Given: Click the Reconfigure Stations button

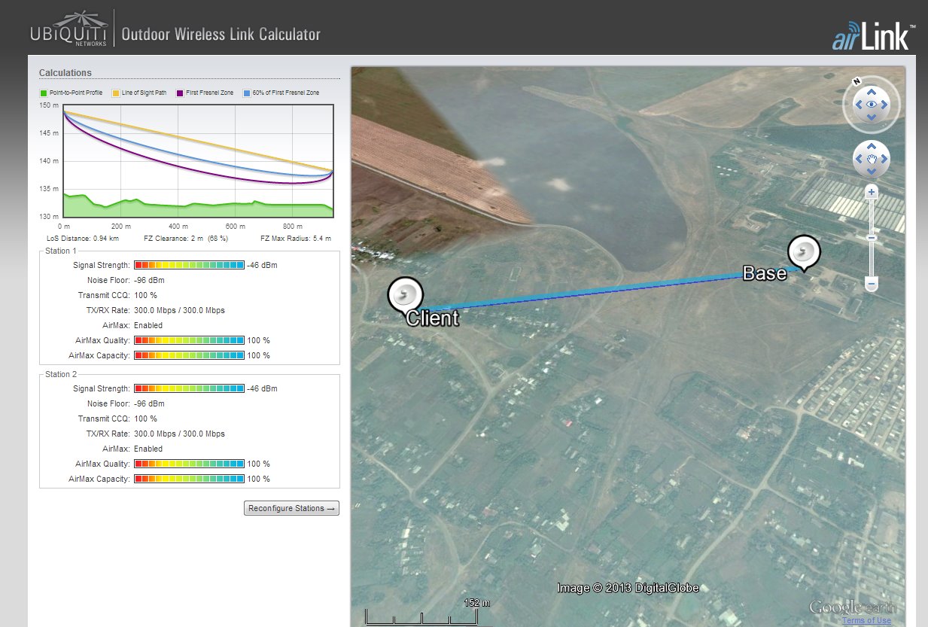Looking at the screenshot, I should click(291, 508).
